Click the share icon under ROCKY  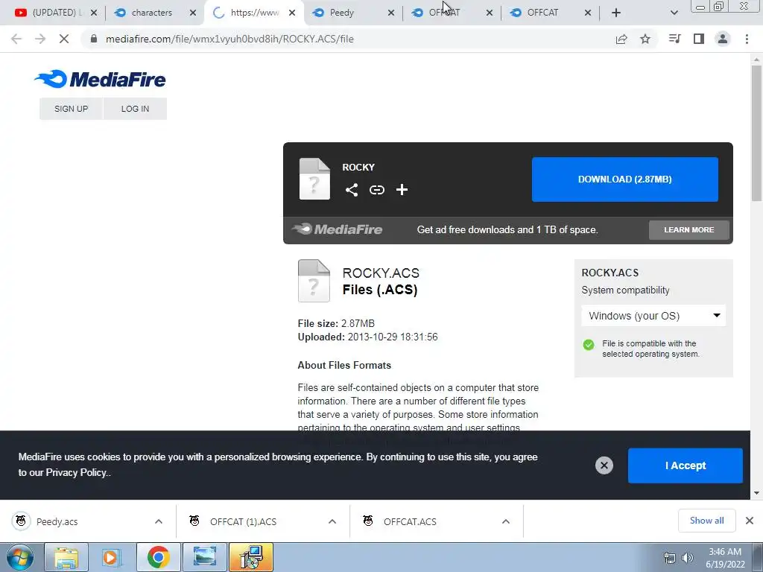352,190
